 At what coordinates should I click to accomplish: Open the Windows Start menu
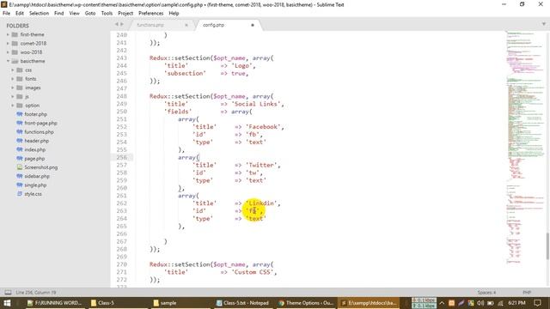[7, 303]
